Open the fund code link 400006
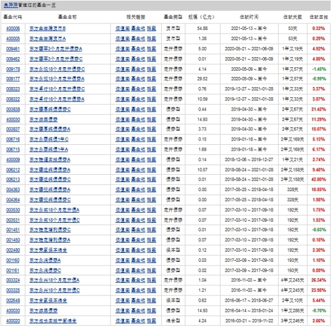This screenshot has width=333, height=328. (x=13, y=28)
